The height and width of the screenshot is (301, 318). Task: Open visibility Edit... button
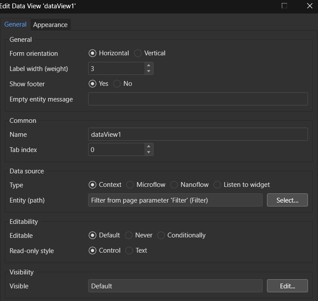[x=287, y=286]
